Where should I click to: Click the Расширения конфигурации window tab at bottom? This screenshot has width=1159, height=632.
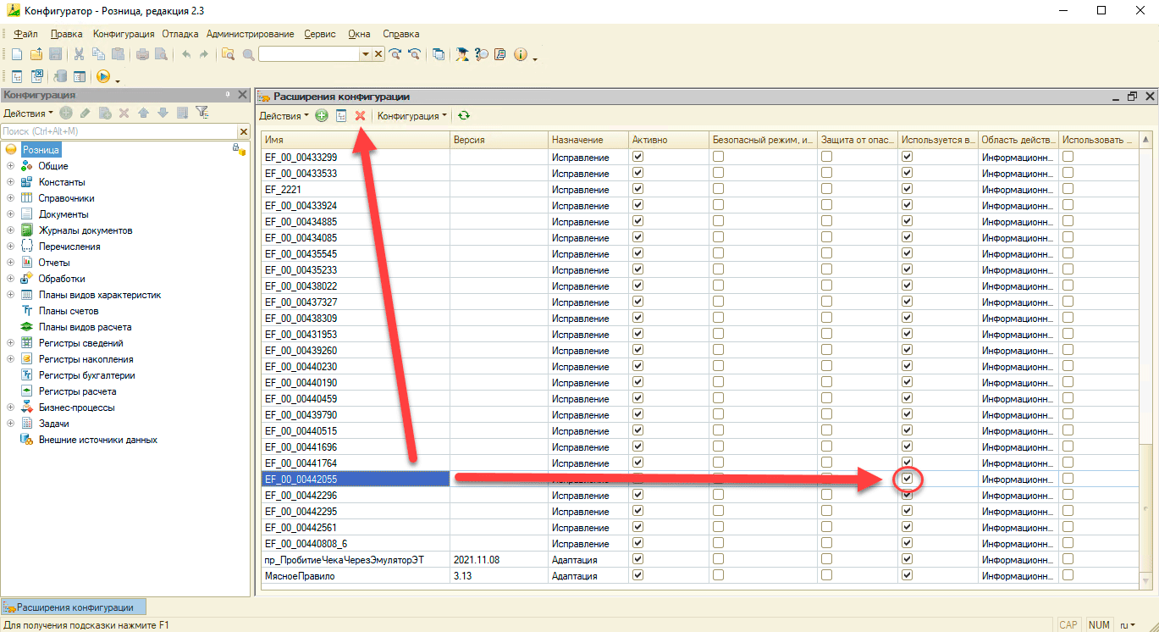point(74,607)
